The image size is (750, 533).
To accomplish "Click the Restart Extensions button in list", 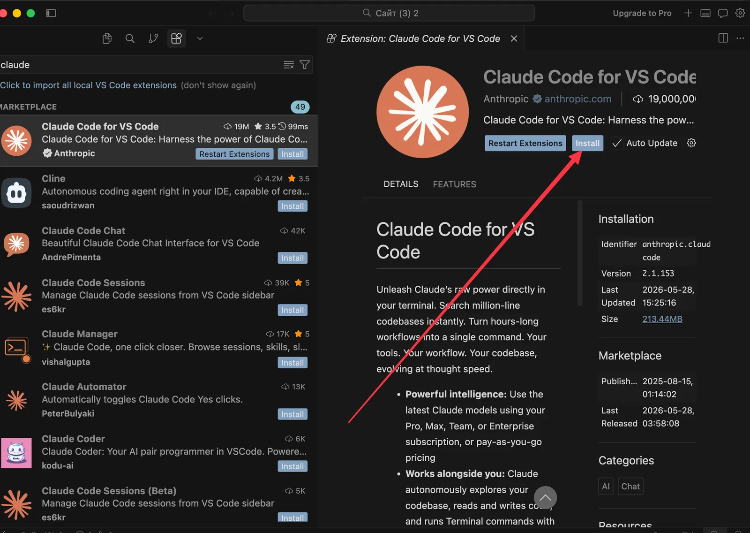I will [234, 154].
